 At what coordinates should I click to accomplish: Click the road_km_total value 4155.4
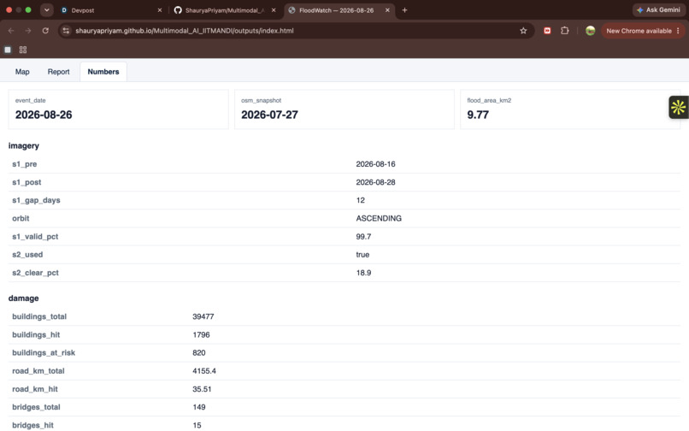pos(204,371)
